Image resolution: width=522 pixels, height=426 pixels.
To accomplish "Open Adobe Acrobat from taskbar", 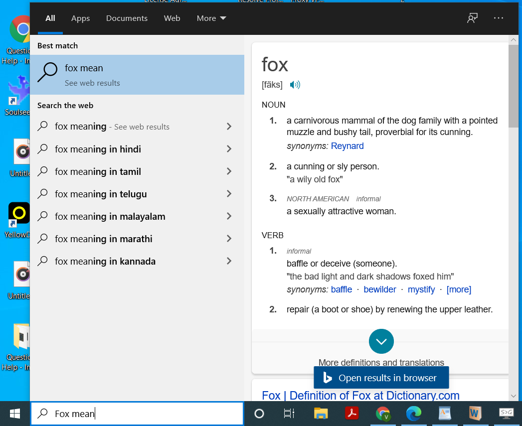I will (352, 414).
